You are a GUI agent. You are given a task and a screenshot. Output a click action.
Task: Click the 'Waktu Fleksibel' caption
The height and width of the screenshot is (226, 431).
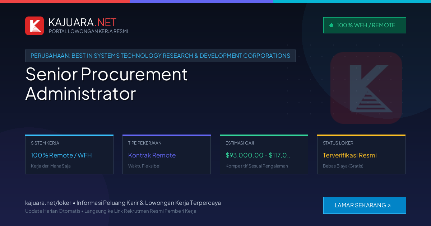click(x=144, y=166)
